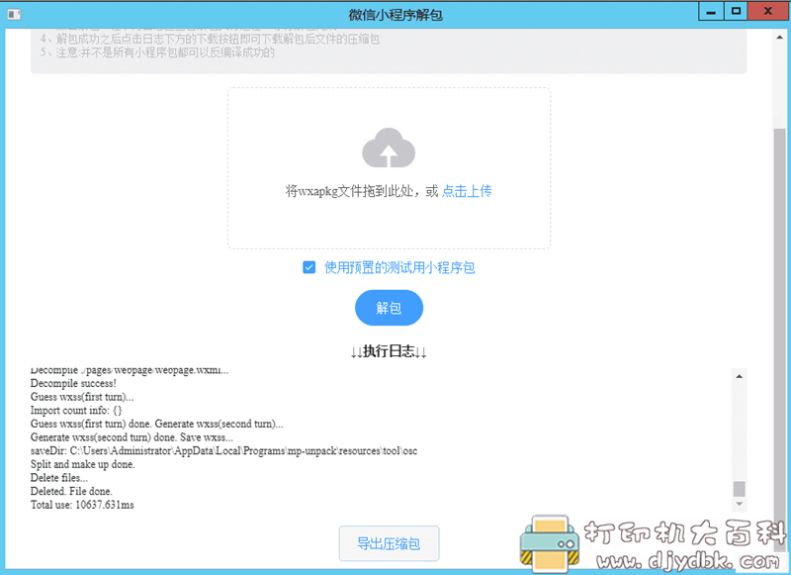791x575 pixels.
Task: Click the 'Split and make up done.' line
Action: (x=83, y=464)
